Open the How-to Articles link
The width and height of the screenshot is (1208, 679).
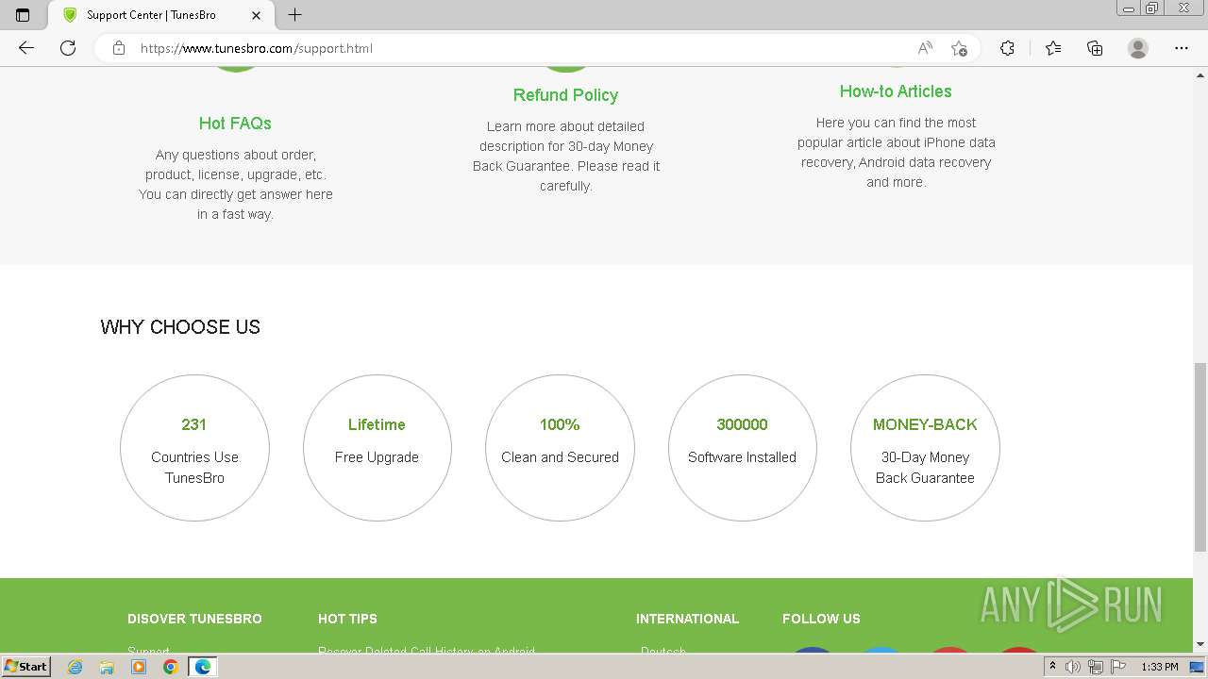tap(896, 91)
